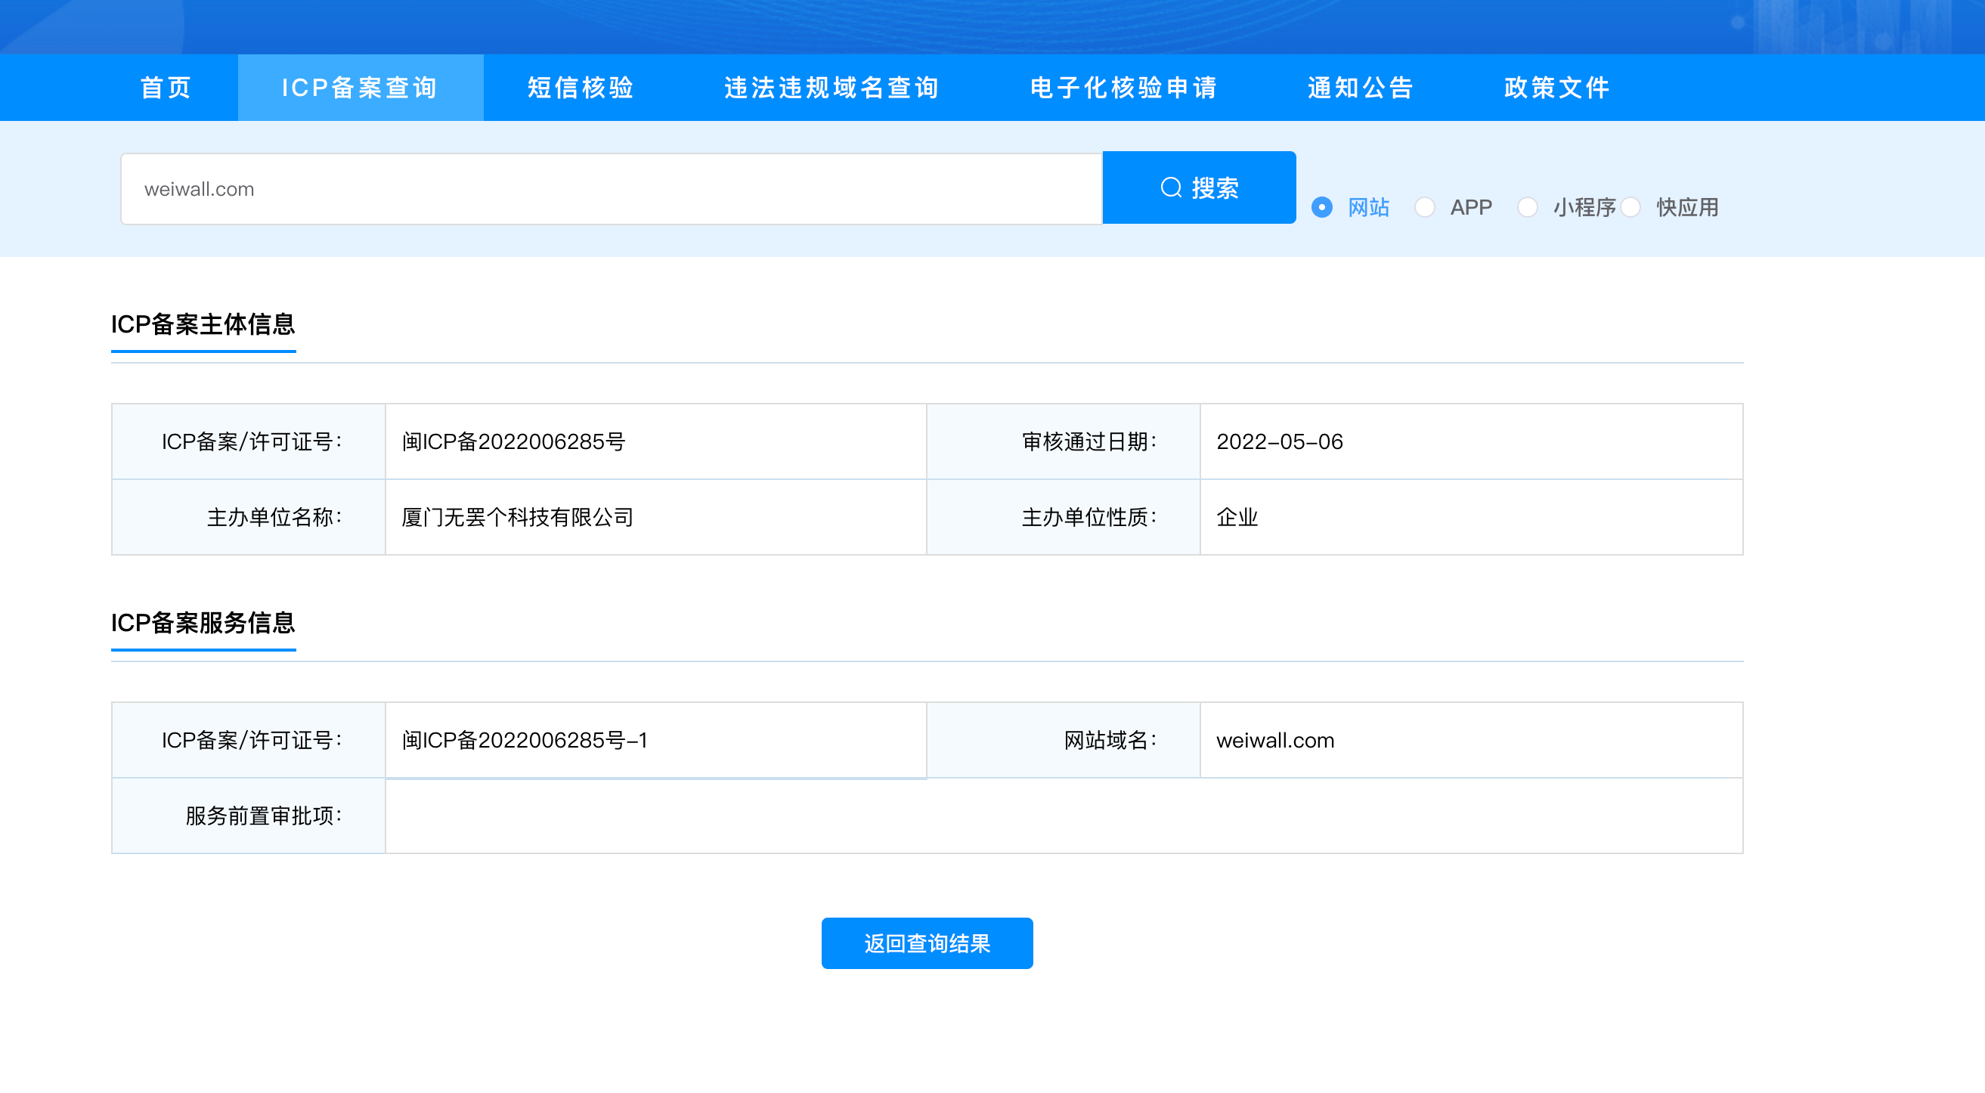Go to 违法违规域名查询 tab
1985x1093 pixels.
[831, 88]
